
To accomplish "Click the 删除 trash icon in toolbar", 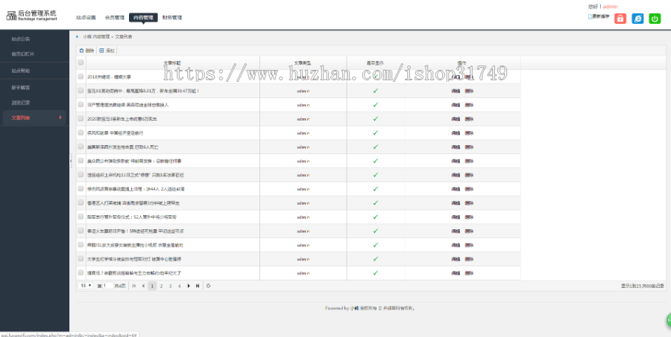I will (82, 51).
